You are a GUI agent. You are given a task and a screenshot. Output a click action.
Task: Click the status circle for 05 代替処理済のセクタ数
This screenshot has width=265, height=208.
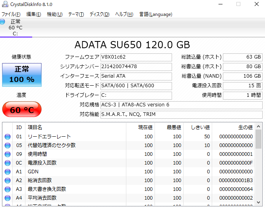tap(8, 145)
